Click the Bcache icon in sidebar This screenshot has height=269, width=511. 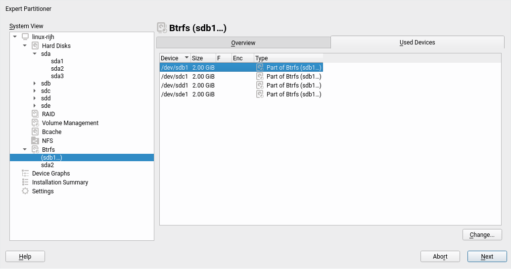pos(35,132)
